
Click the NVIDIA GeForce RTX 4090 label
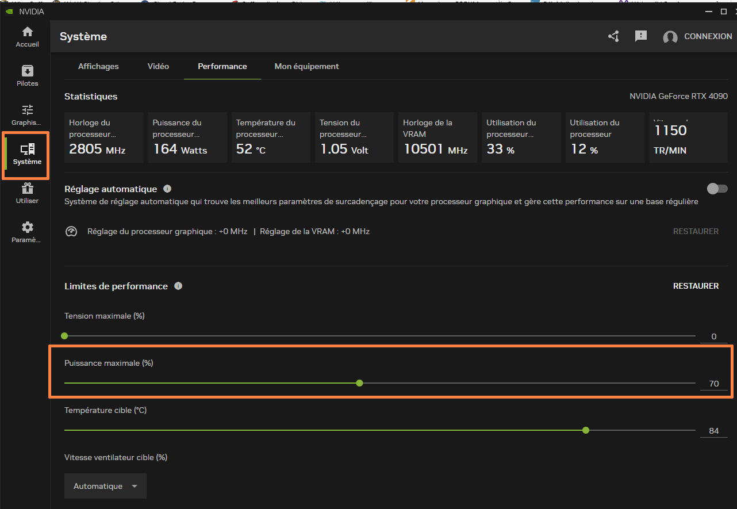click(x=678, y=96)
